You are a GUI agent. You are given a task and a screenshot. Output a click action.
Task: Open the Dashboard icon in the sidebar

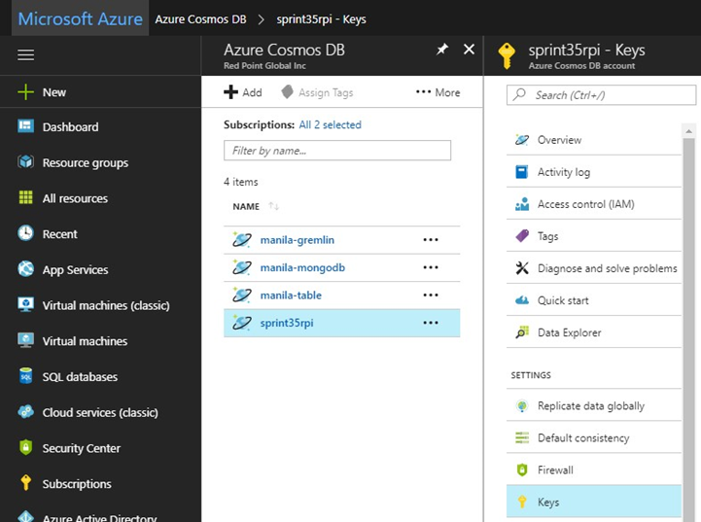pyautogui.click(x=26, y=127)
